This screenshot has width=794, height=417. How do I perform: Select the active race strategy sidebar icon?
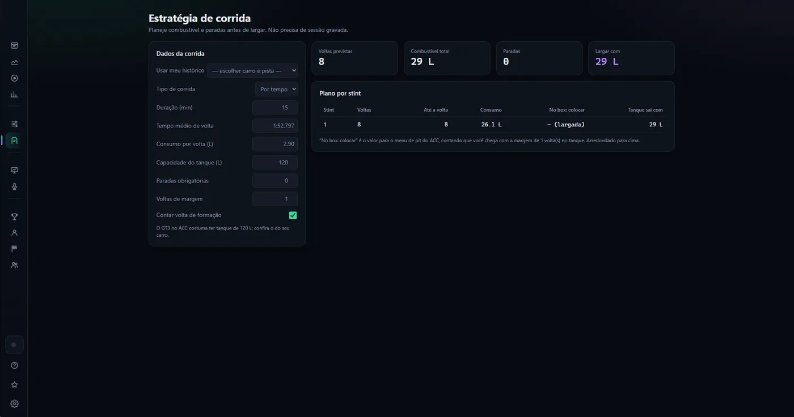pos(14,140)
